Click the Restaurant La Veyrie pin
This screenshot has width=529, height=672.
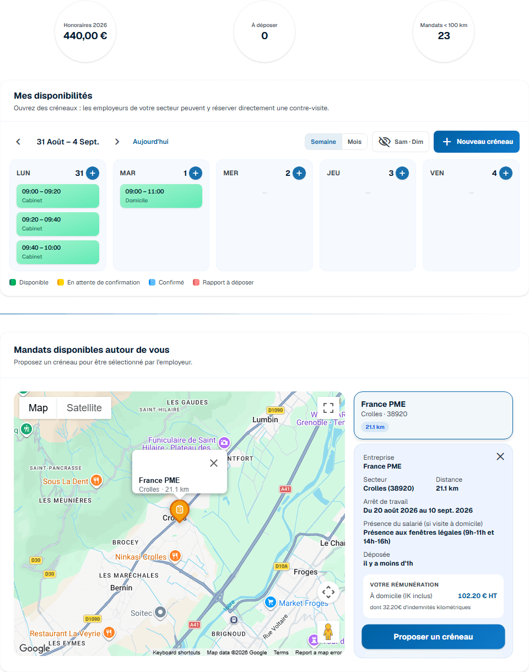[109, 633]
